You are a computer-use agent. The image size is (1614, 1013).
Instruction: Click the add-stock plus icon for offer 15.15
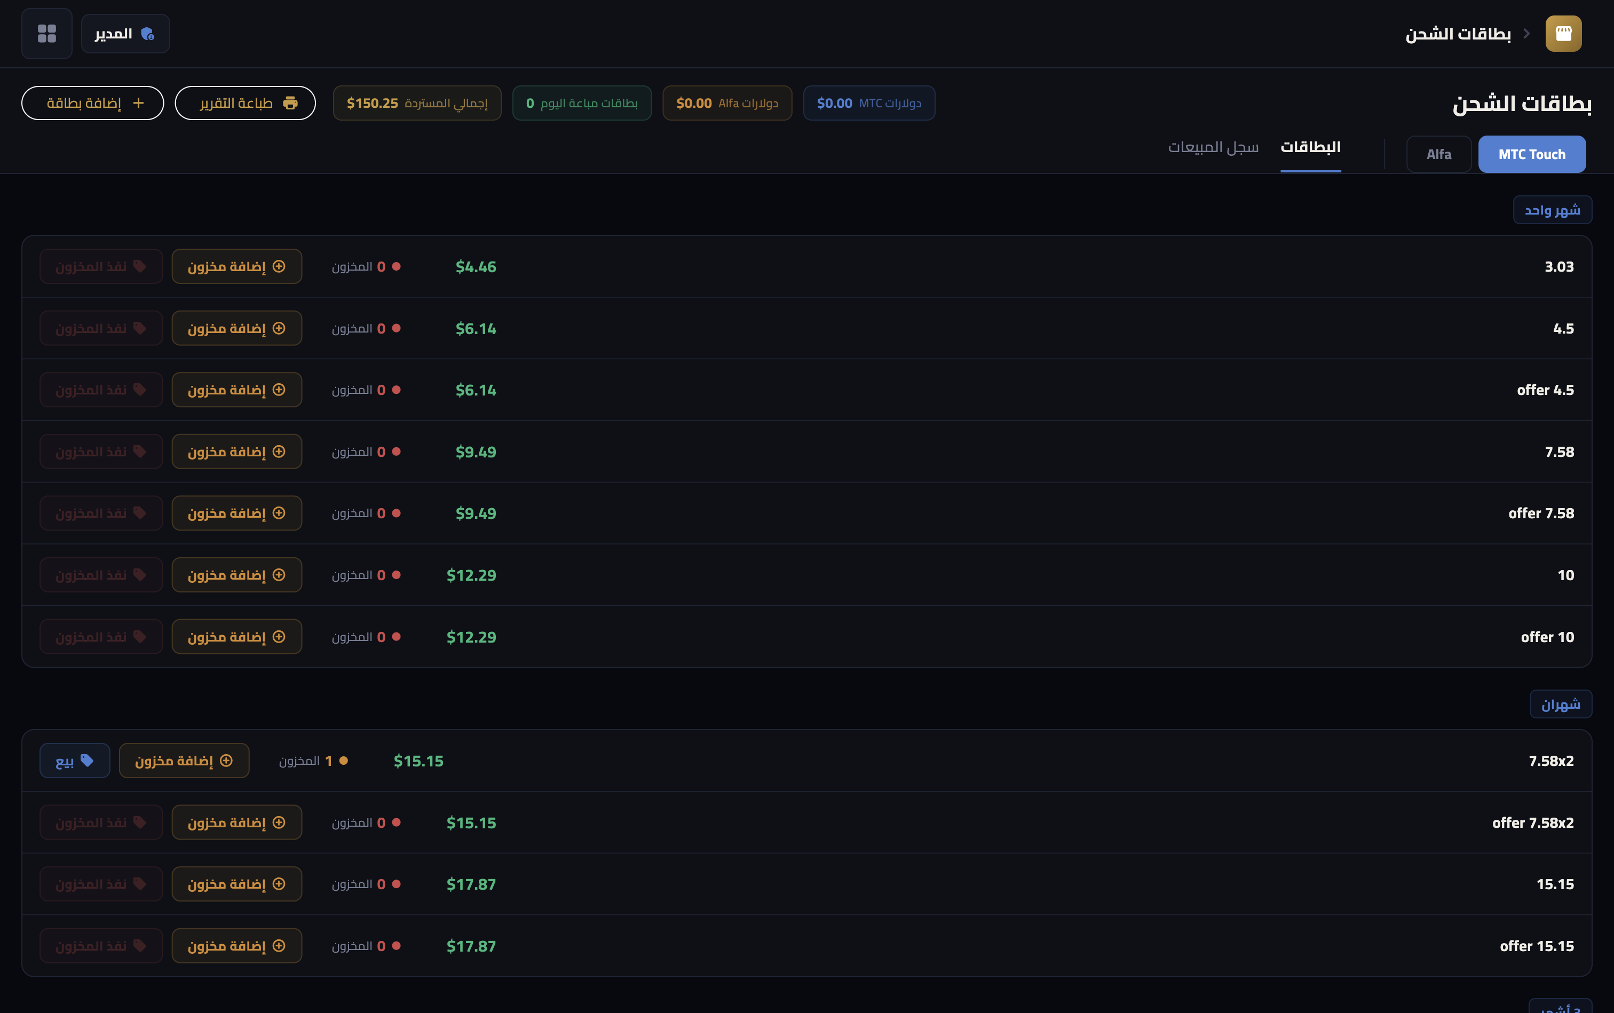coord(279,946)
